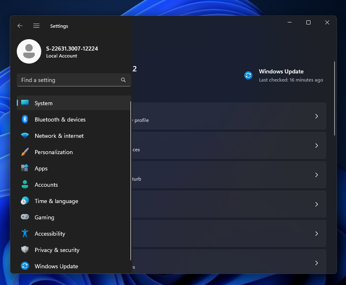Click the navigation pane scrollbar
The width and height of the screenshot is (346, 285).
coord(131,181)
